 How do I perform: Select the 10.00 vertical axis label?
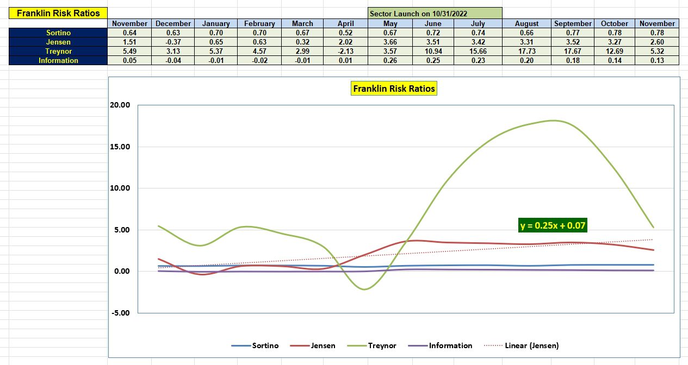(x=120, y=188)
